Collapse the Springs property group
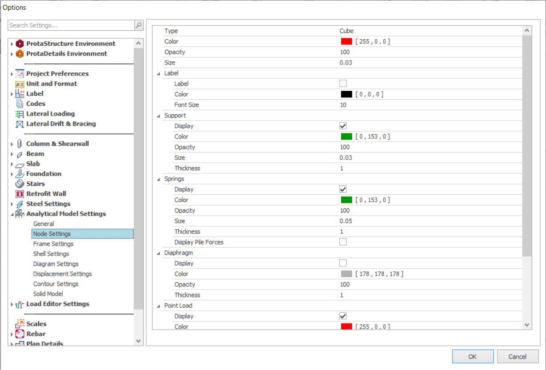 [x=159, y=179]
